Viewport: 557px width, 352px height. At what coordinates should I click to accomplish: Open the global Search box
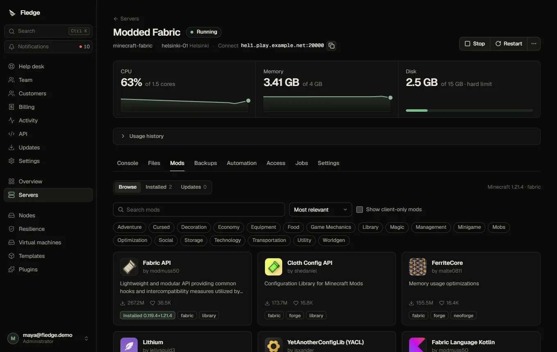click(x=48, y=31)
